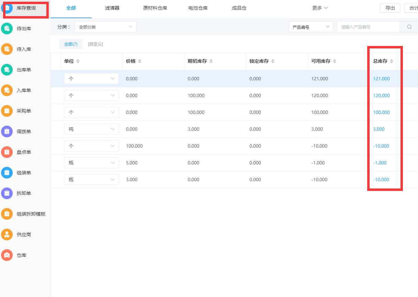This screenshot has width=418, height=297.
Task: Open total stock link 120.000
Action: (x=381, y=95)
